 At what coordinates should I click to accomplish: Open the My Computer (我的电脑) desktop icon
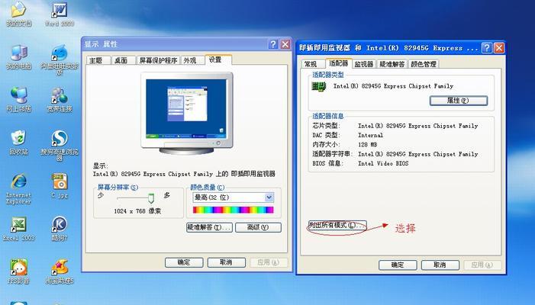click(19, 53)
